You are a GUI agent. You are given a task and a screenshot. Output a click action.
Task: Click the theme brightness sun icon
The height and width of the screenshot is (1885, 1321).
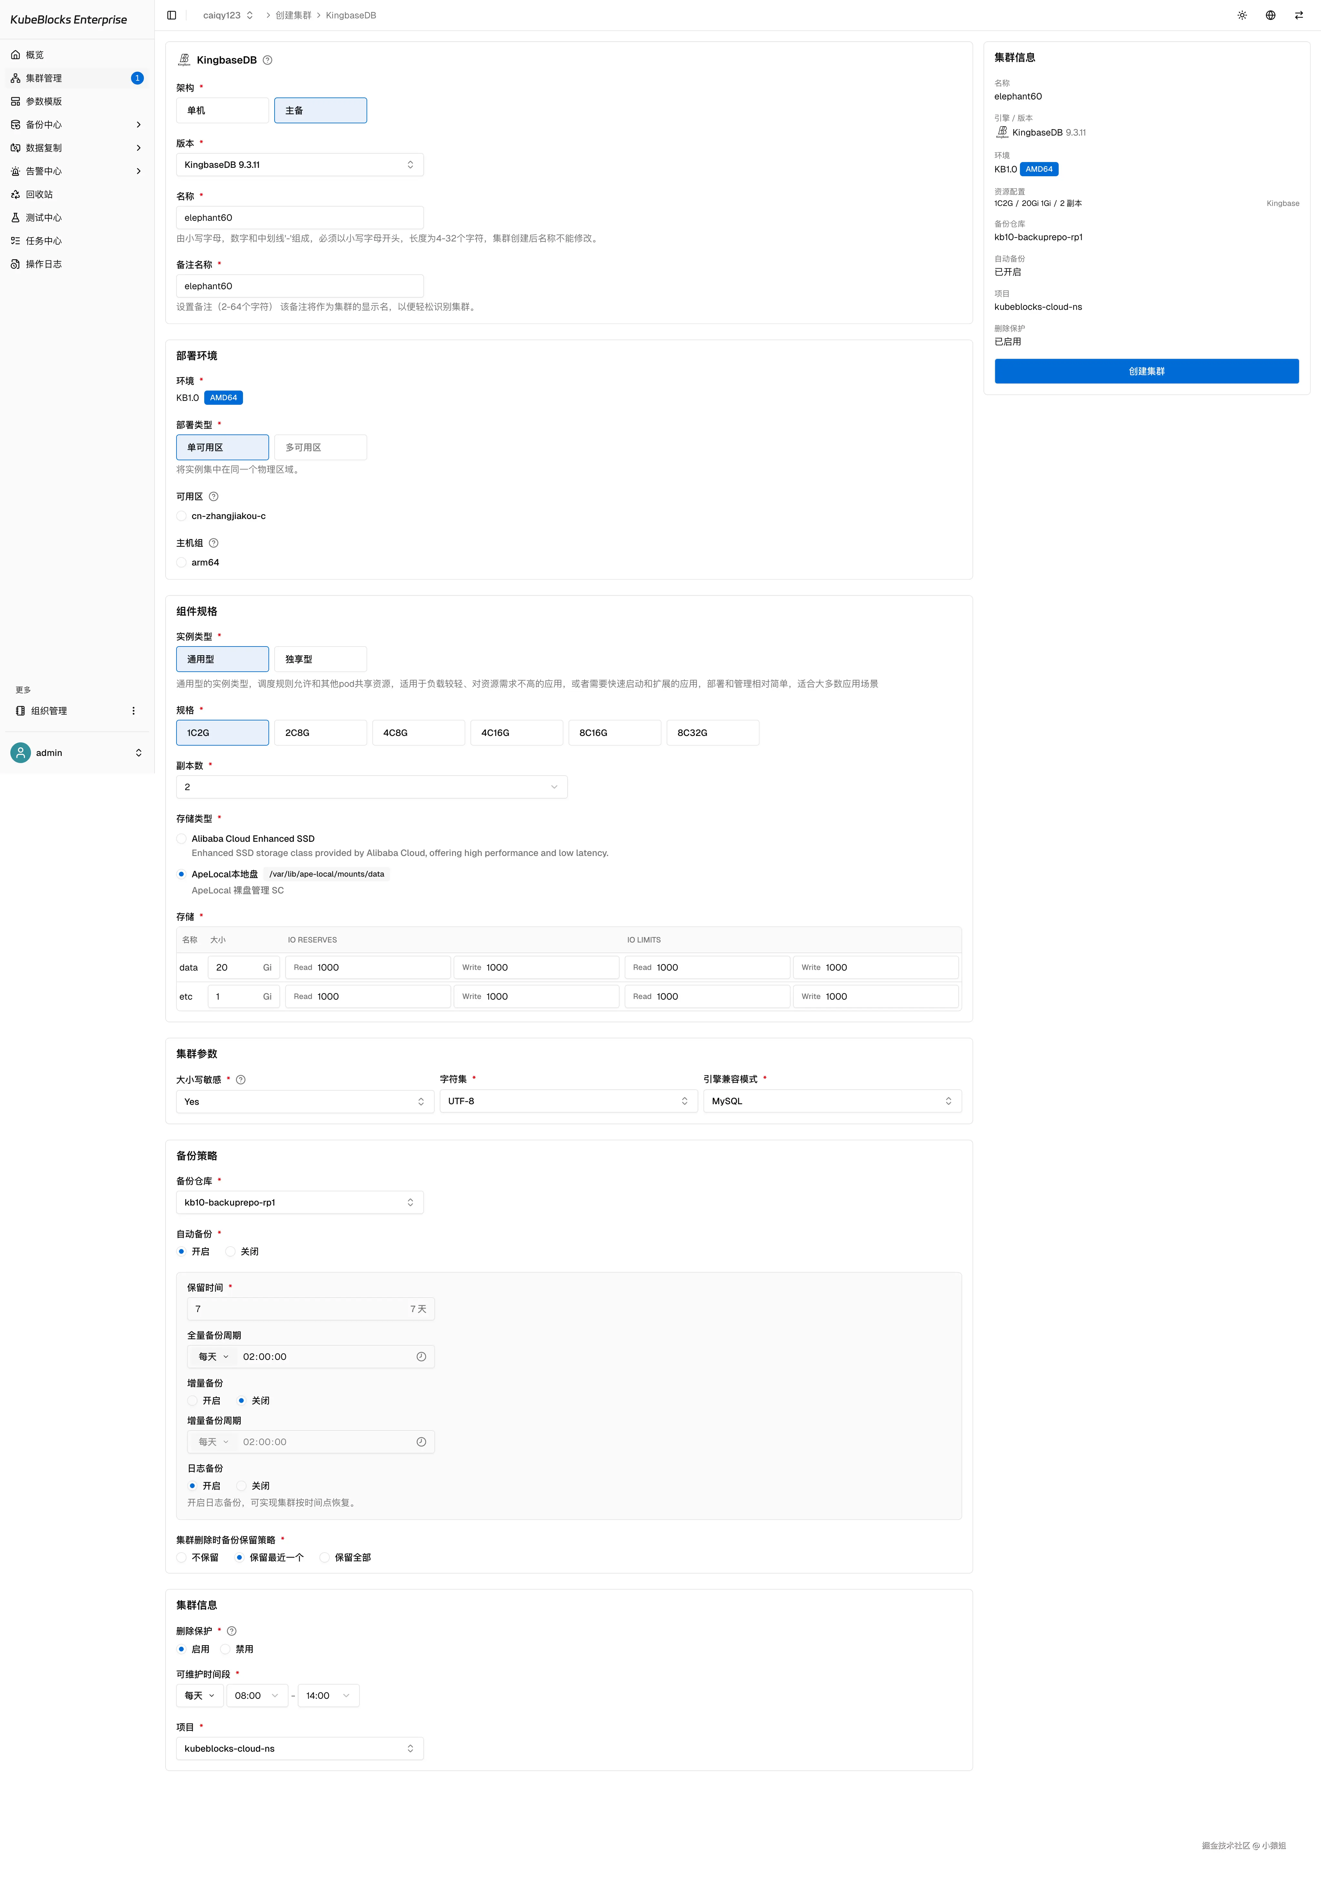(1242, 15)
